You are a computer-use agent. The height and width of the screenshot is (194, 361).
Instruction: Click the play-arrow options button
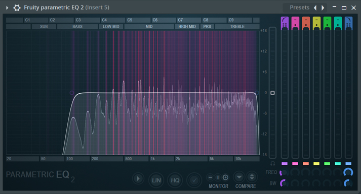point(138,179)
